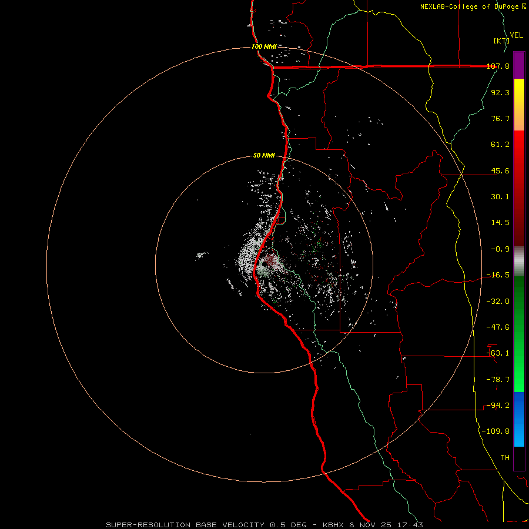Click the 50 NMI range ring label

tap(264, 156)
